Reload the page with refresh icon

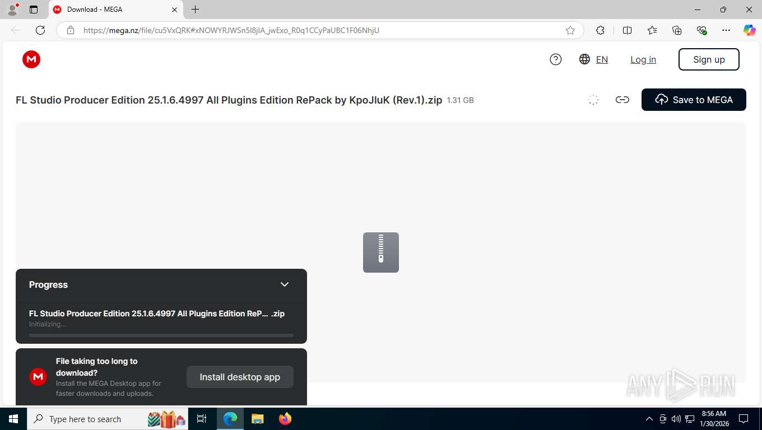pos(40,30)
